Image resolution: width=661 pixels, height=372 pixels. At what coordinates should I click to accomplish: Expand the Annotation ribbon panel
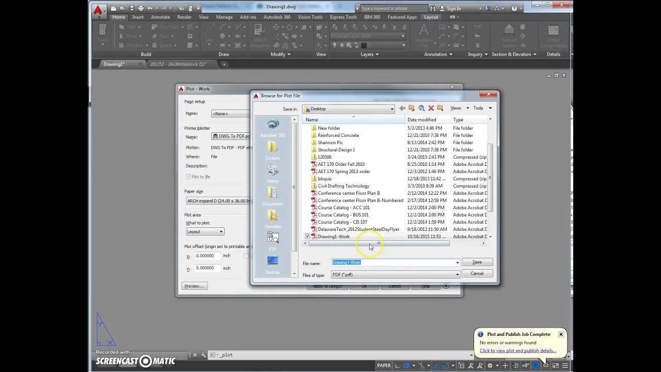pos(438,54)
